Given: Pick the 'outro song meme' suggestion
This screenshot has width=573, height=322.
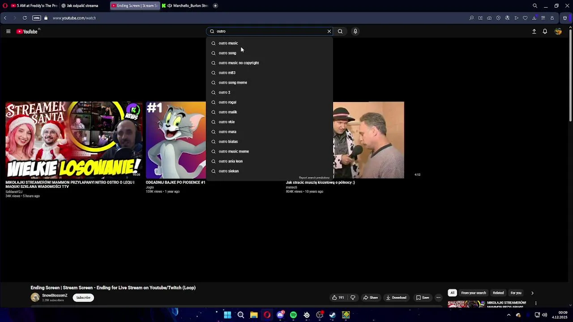Looking at the screenshot, I should pos(269,82).
